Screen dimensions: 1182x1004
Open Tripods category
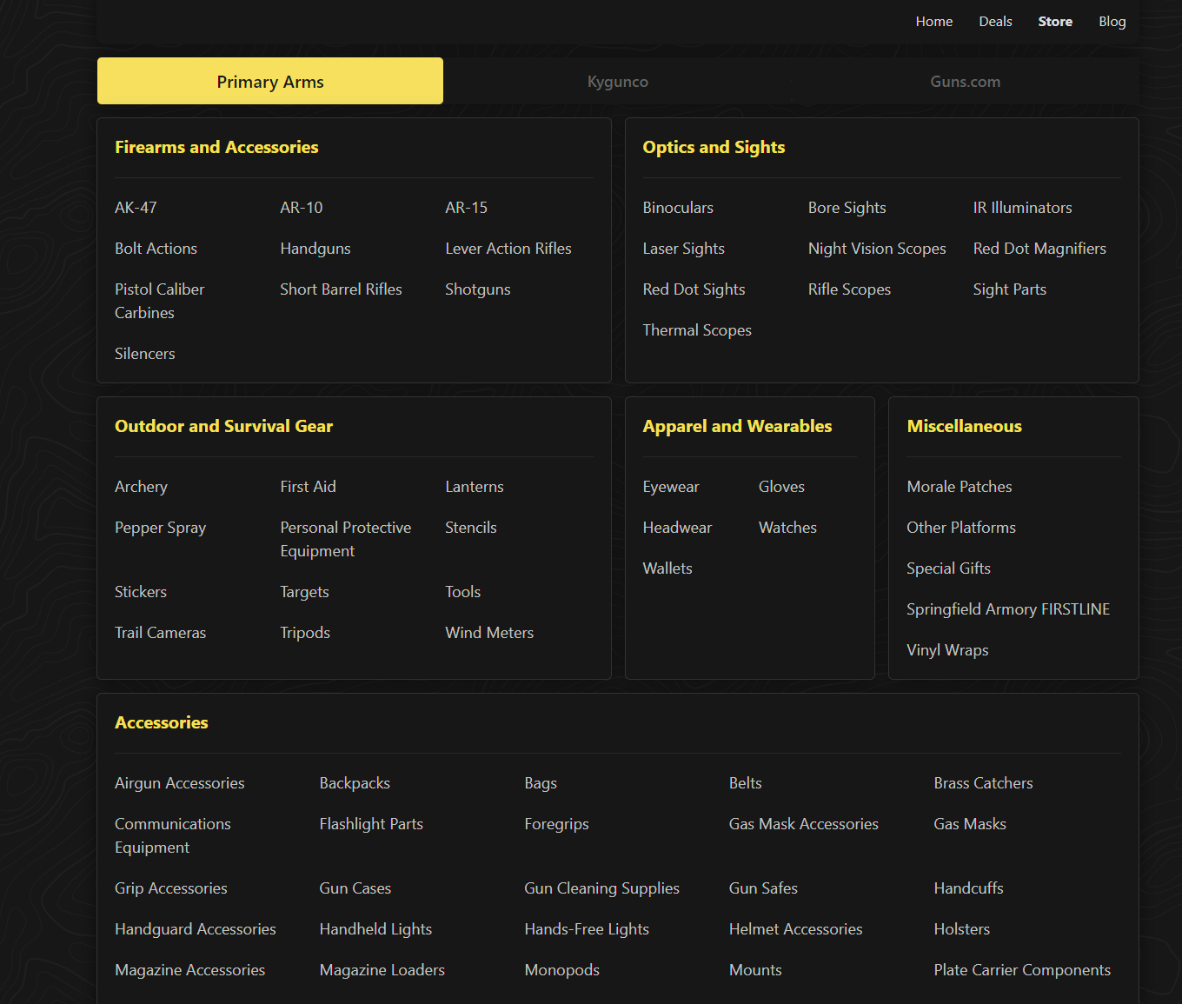click(304, 633)
